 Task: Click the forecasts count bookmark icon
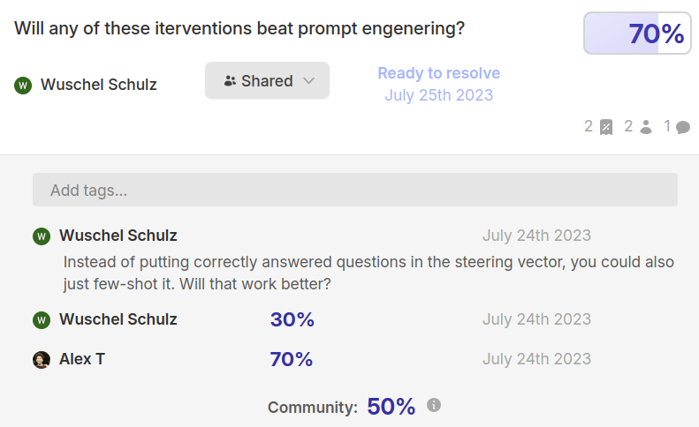[606, 127]
